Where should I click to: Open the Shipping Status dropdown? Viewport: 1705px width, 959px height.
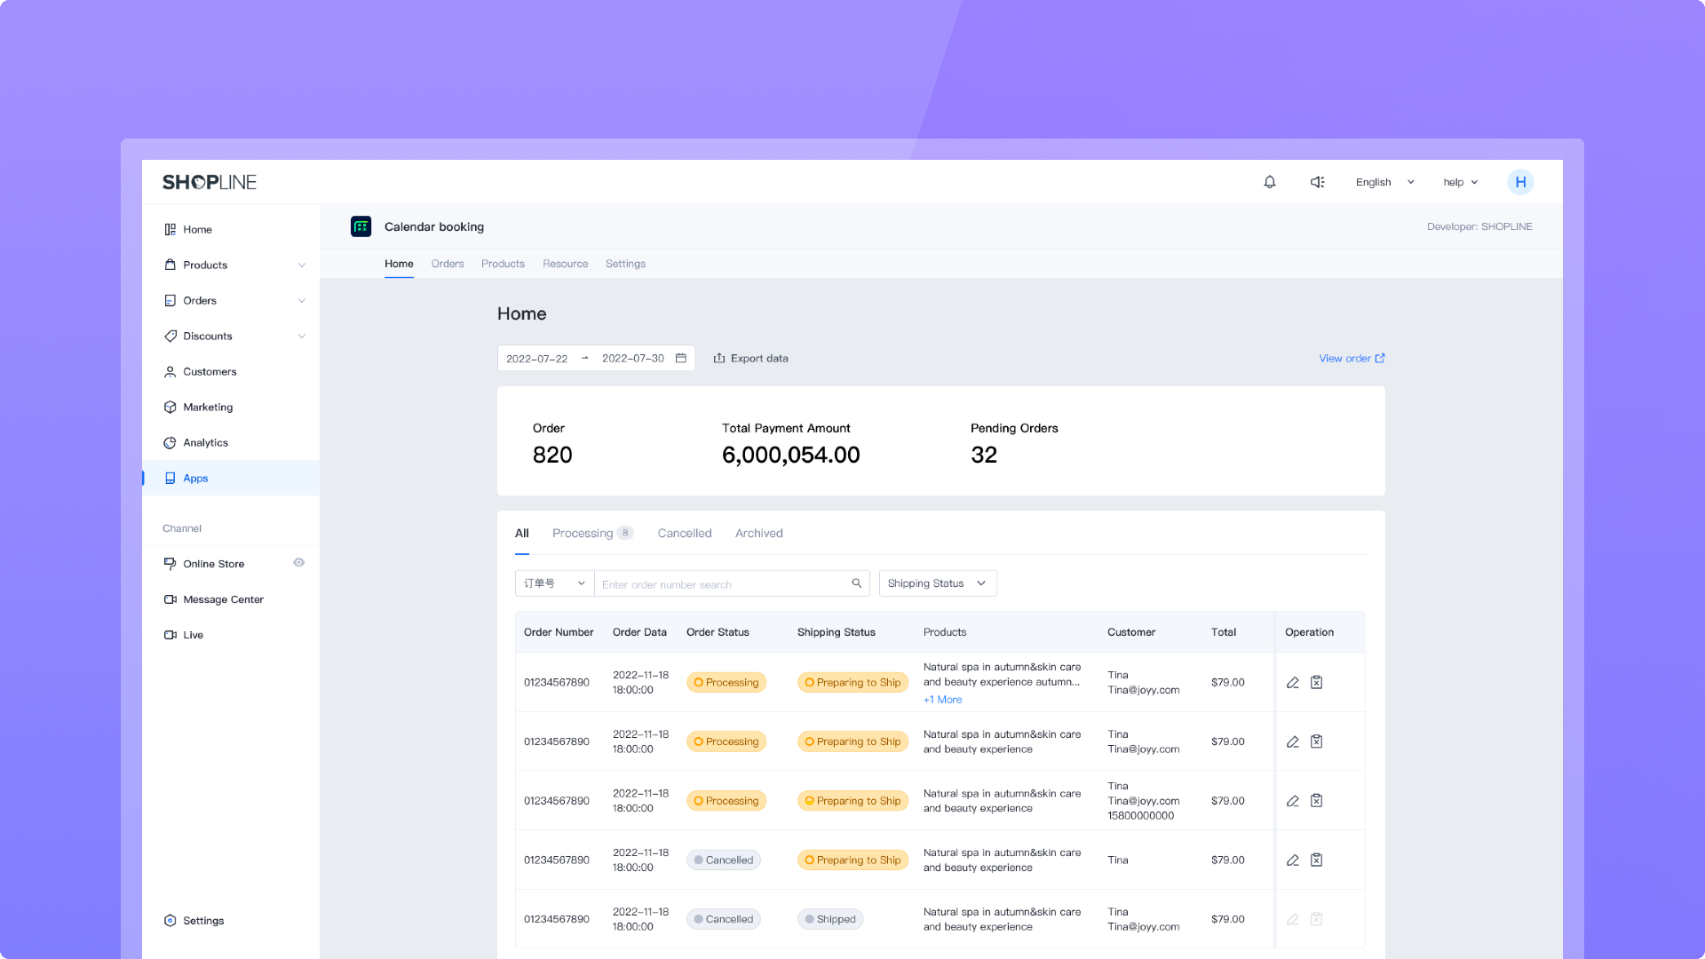tap(938, 583)
